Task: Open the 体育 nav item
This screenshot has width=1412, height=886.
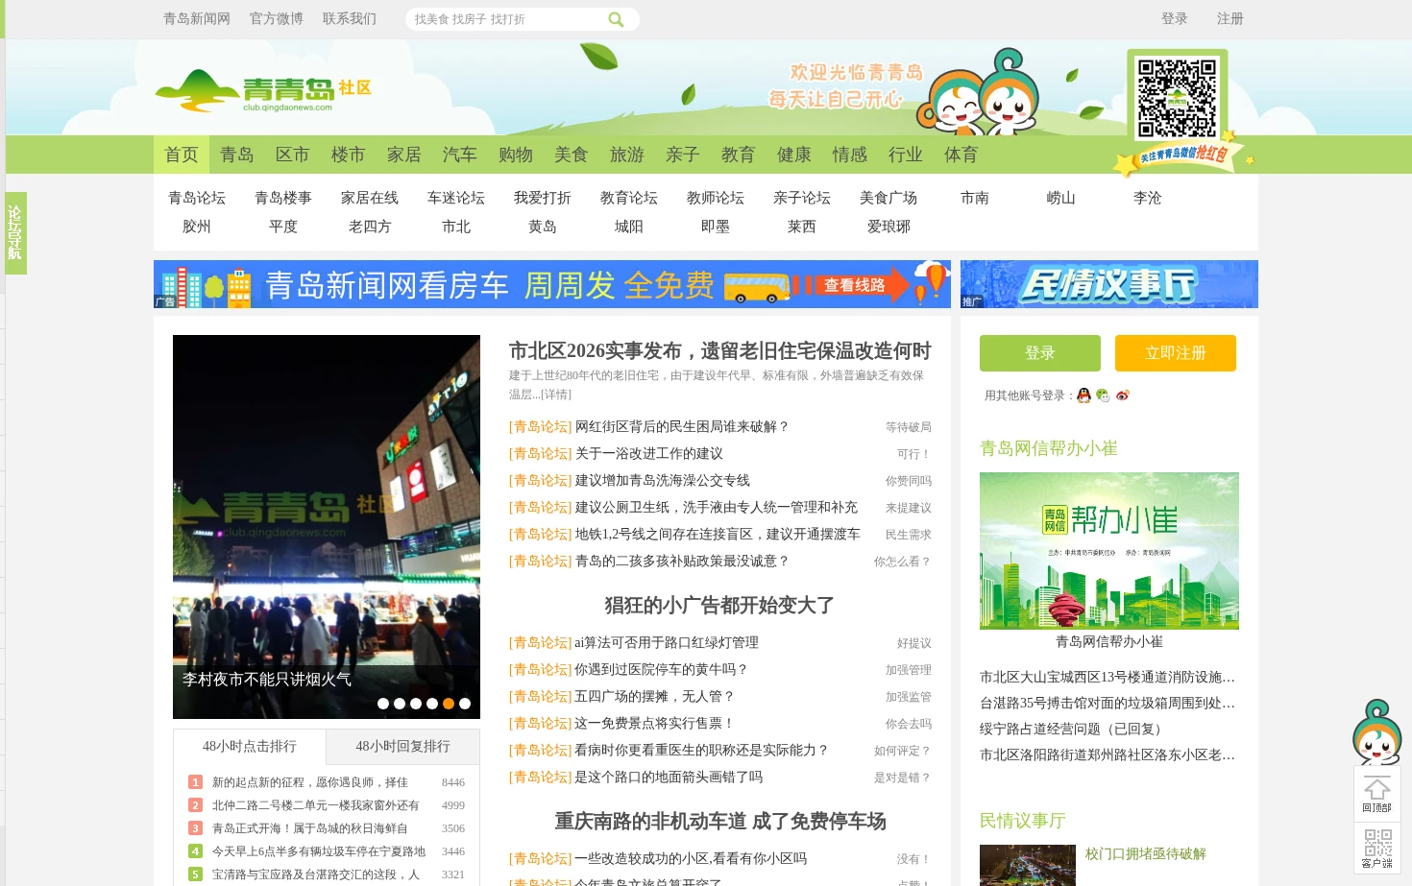Action: coord(962,155)
